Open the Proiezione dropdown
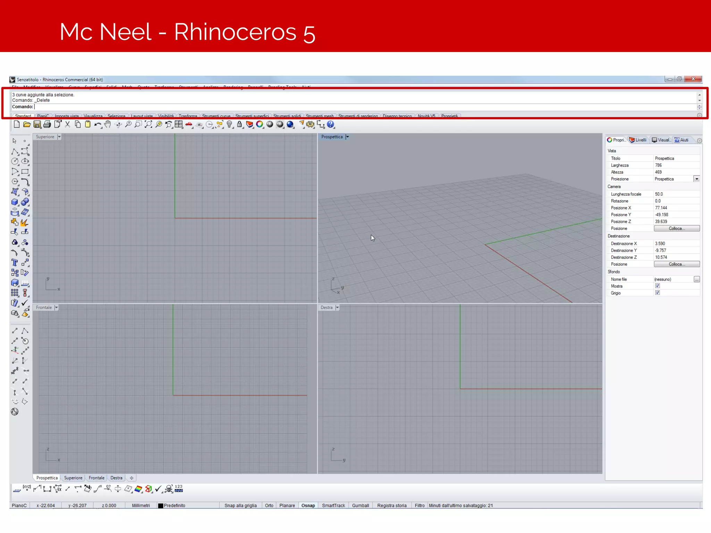 696,179
